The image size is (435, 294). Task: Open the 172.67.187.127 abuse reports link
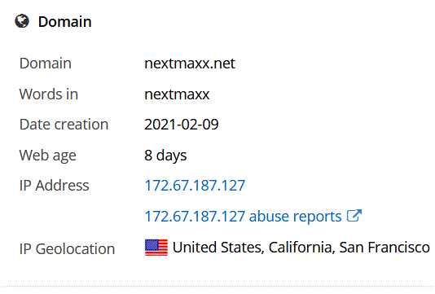tap(243, 216)
